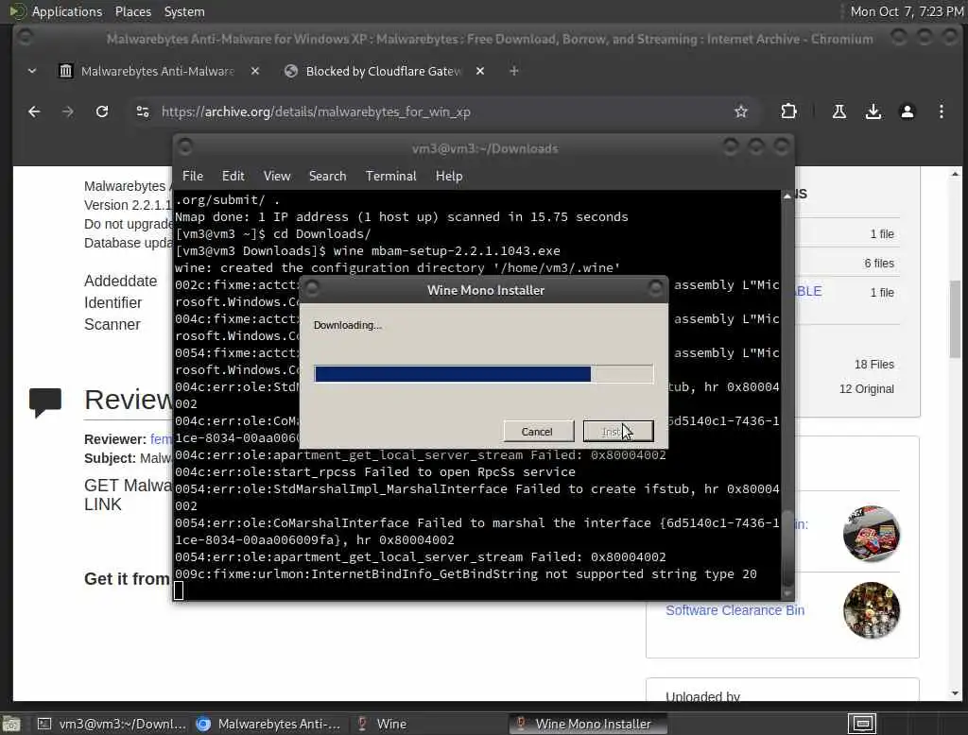Click the terminal window menu button
This screenshot has height=735, width=968.
(184, 146)
